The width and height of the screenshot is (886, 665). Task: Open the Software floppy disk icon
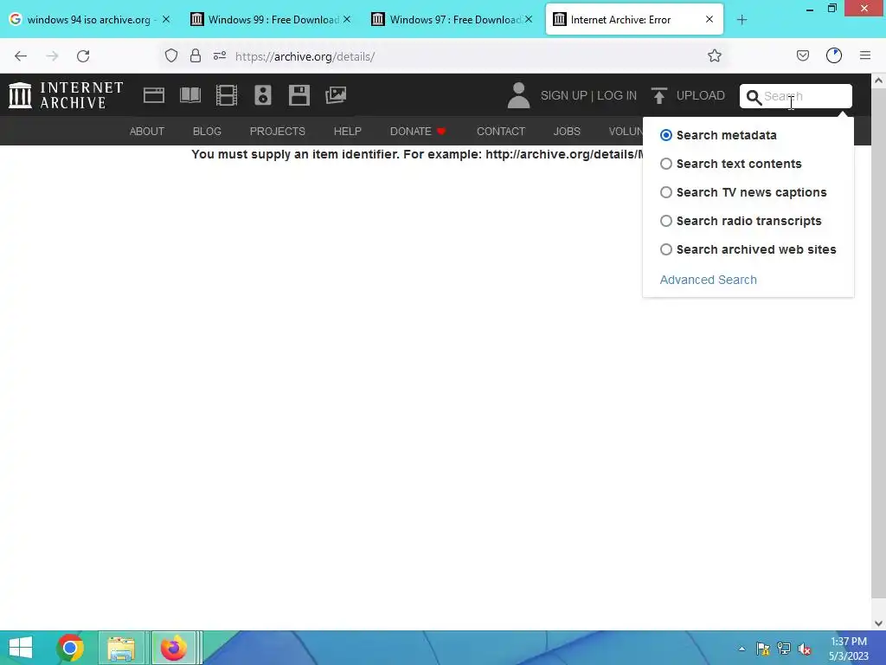click(x=299, y=95)
